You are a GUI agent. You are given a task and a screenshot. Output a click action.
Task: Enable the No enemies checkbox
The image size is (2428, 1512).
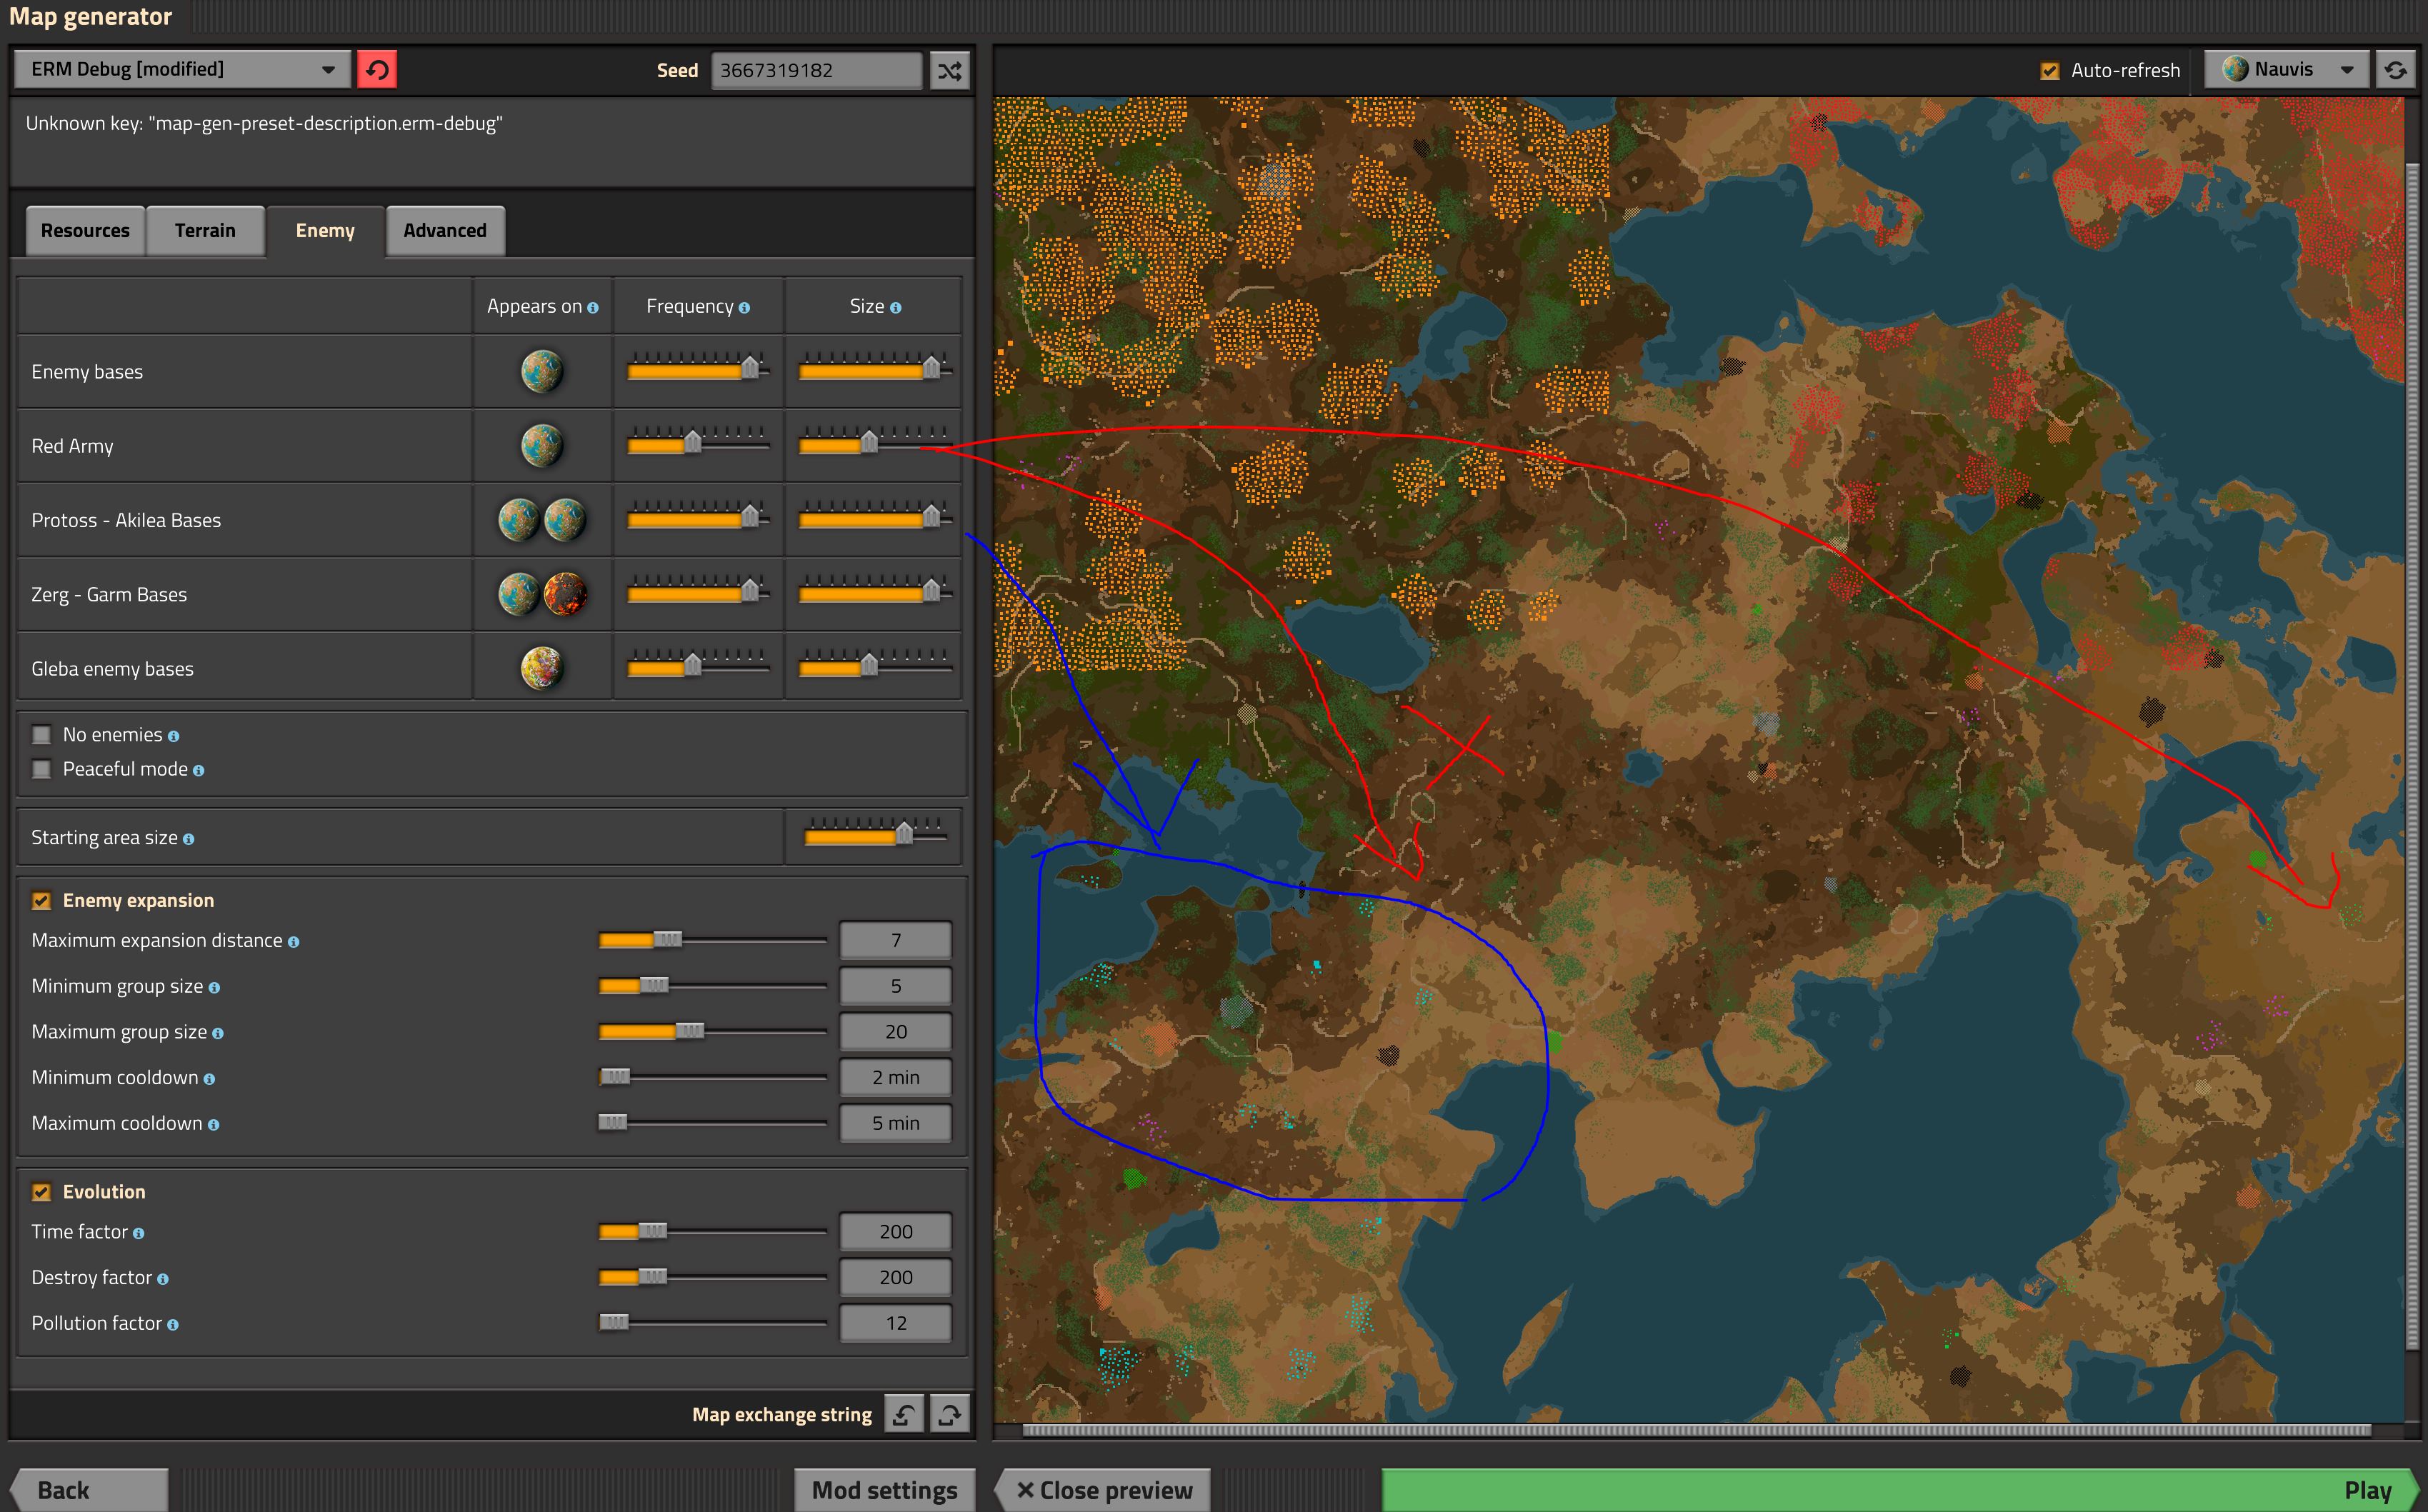pos(42,735)
